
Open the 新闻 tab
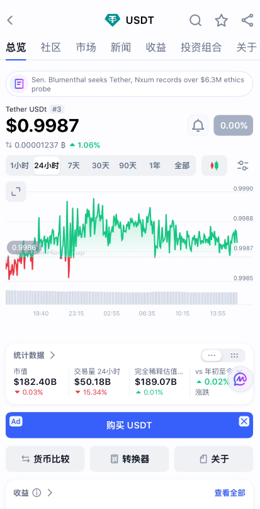[x=121, y=47]
